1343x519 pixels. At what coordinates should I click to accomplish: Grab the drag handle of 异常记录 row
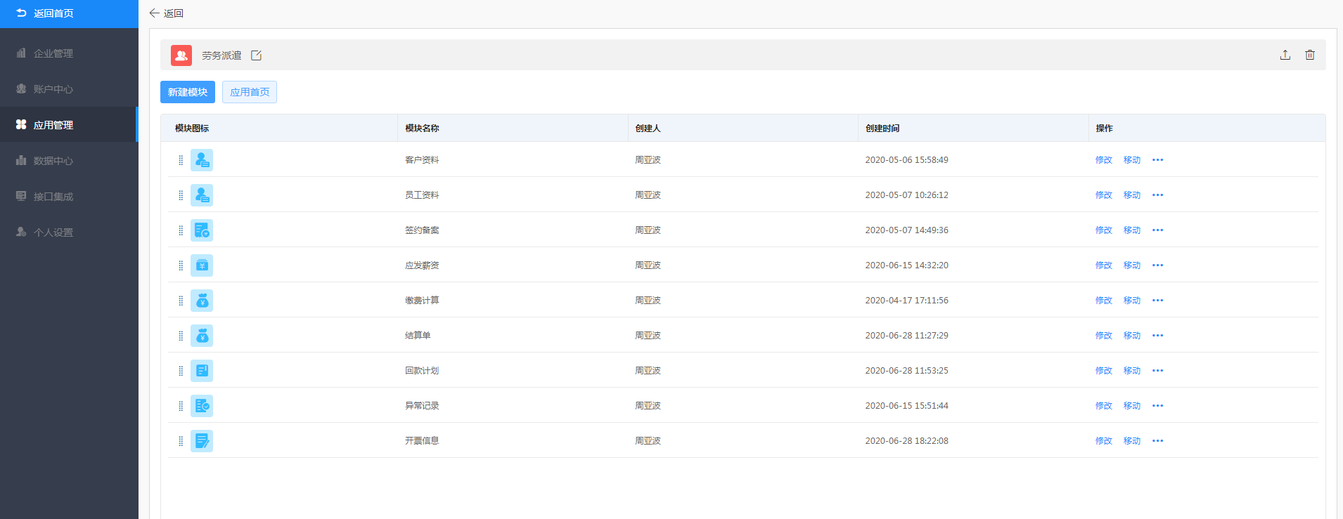point(181,406)
